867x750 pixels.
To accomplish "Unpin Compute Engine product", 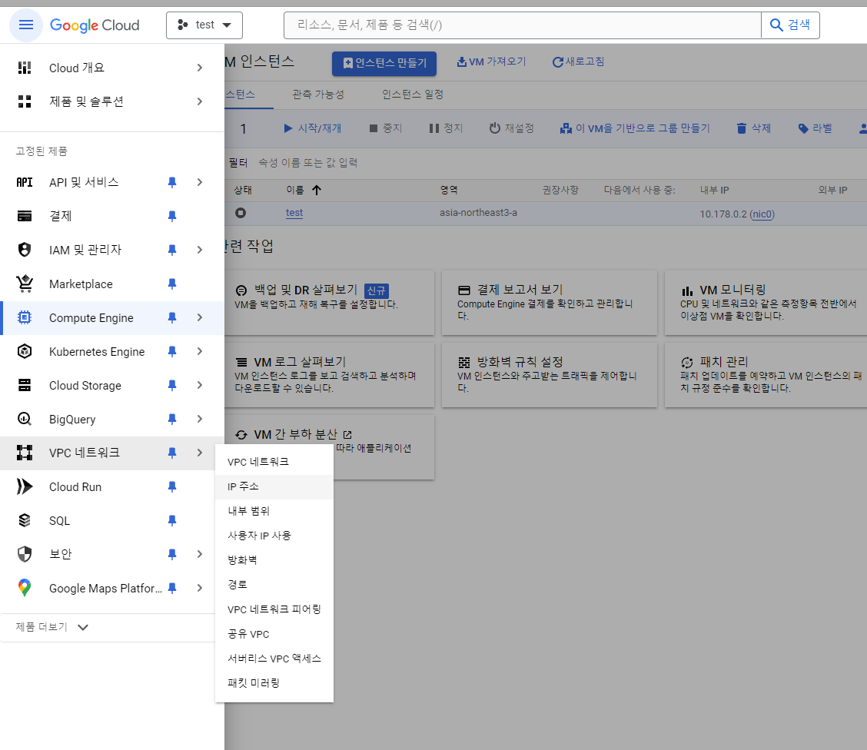I will [x=172, y=318].
